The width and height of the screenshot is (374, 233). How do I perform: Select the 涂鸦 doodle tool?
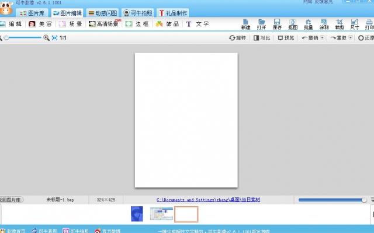coord(324,25)
